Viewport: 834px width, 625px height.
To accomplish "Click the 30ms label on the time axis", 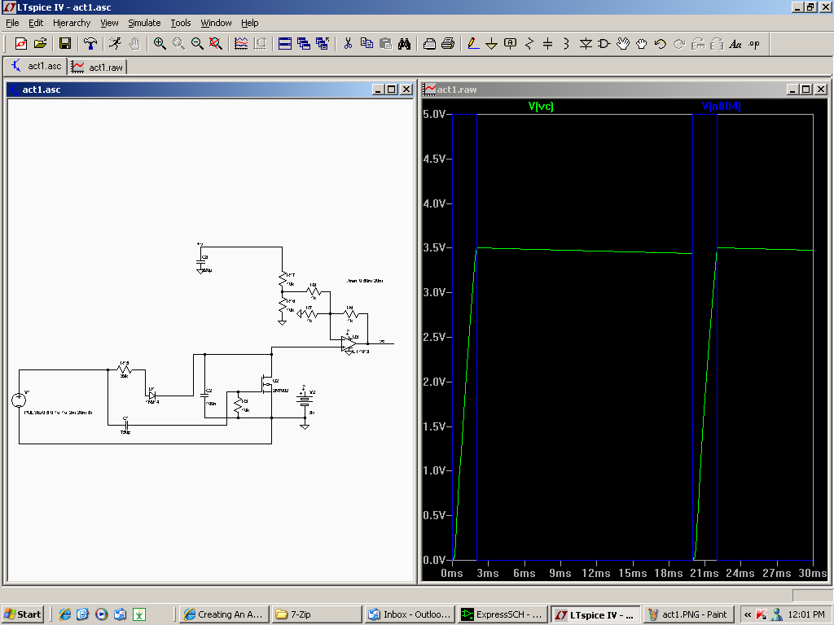I will [813, 574].
